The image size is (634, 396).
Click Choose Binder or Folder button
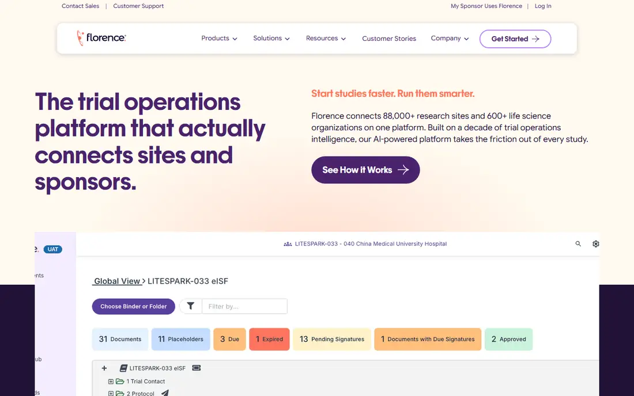point(134,306)
